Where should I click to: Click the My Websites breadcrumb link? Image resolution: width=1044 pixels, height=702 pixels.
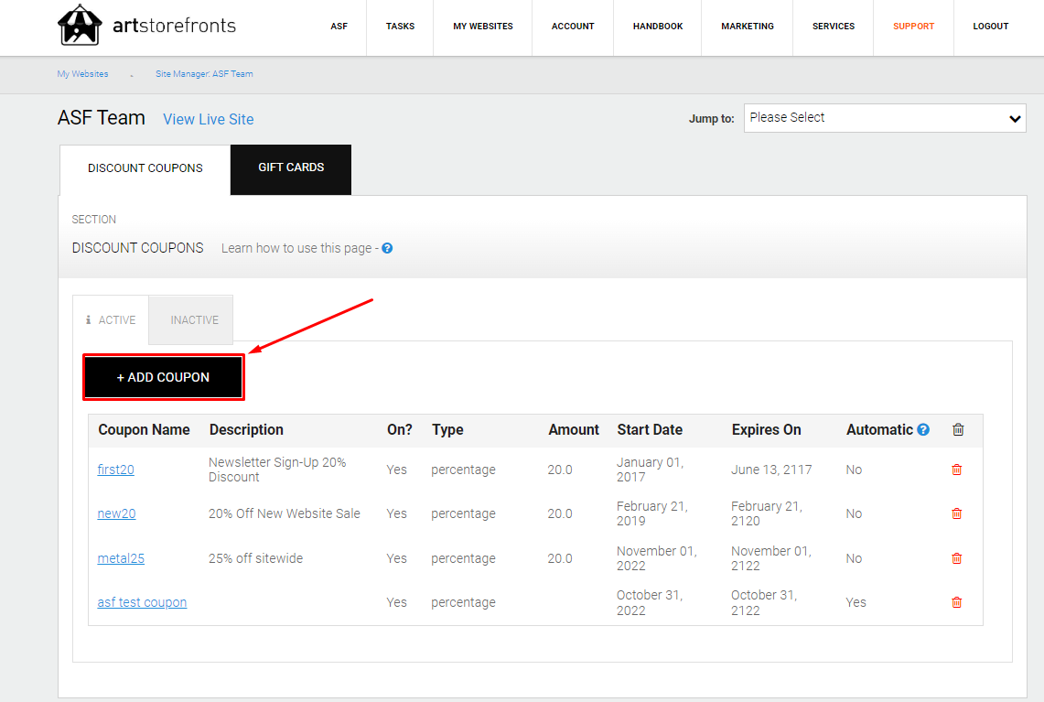(x=82, y=74)
